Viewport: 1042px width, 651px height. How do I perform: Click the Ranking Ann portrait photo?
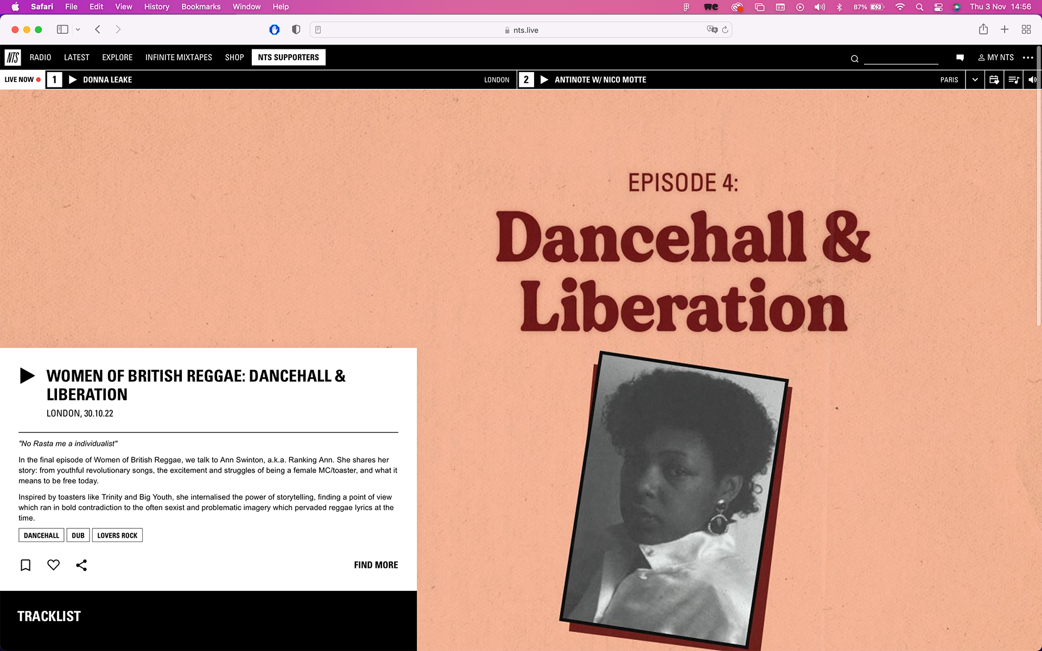click(x=675, y=499)
